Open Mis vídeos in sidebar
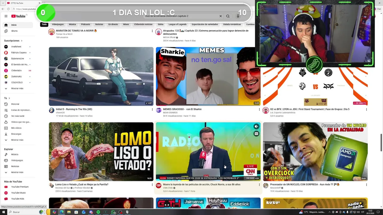Screen dimensions: 383x215 [x=17, y=128]
